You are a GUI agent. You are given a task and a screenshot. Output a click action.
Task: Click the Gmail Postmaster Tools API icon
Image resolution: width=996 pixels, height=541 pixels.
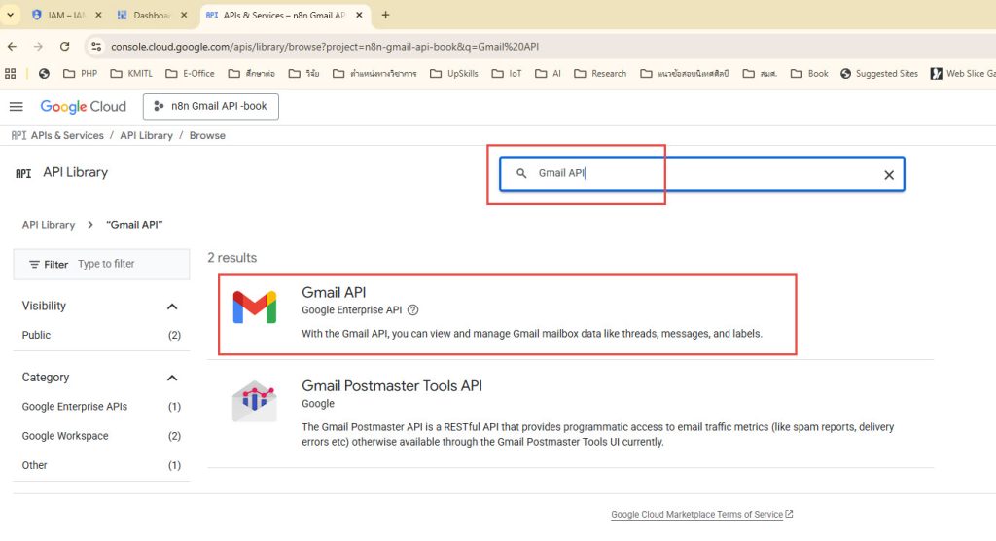254,401
